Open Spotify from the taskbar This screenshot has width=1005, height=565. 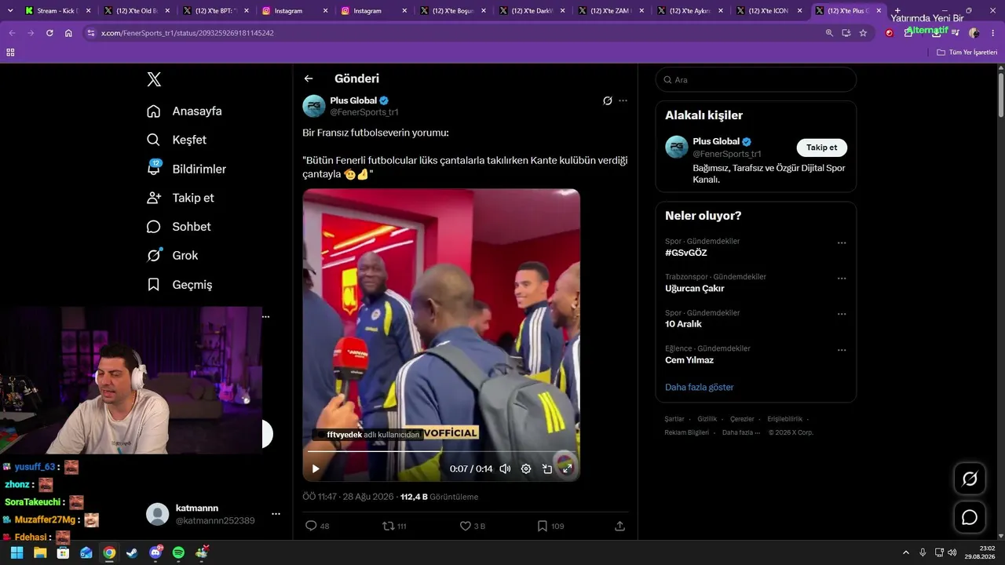(178, 552)
